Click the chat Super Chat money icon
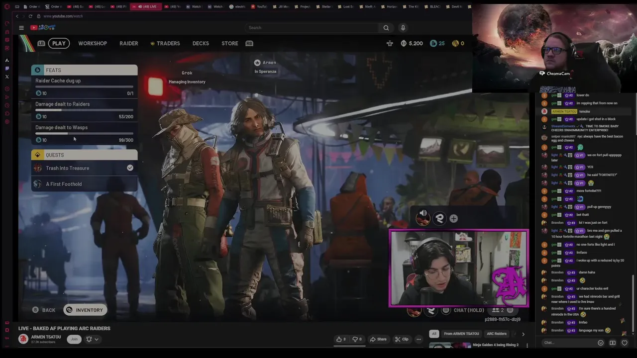 tap(613, 343)
